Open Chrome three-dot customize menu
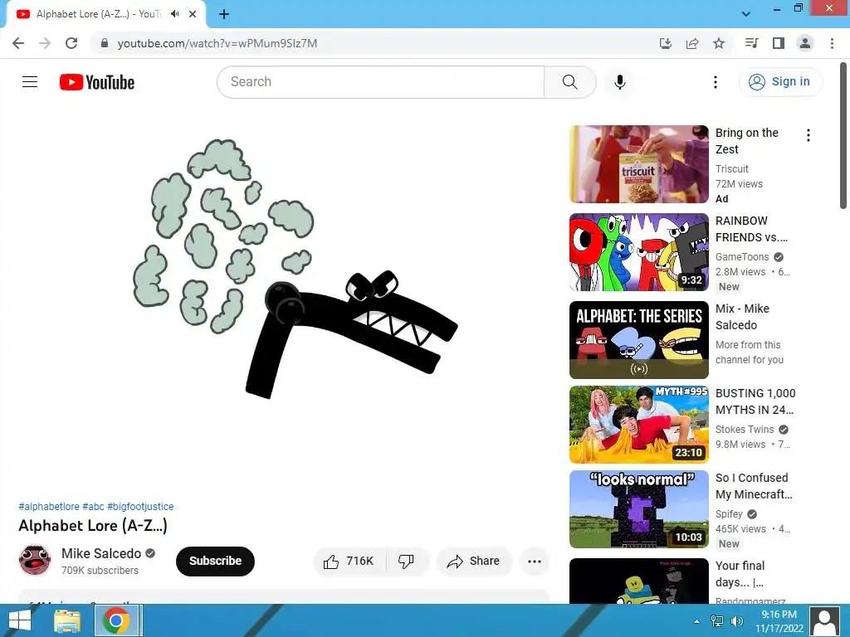Image resolution: width=850 pixels, height=637 pixels. pyautogui.click(x=832, y=43)
